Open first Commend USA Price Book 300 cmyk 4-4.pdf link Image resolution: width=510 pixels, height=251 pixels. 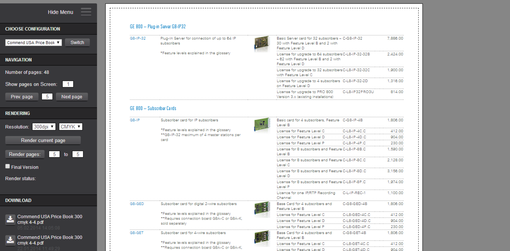click(x=50, y=219)
